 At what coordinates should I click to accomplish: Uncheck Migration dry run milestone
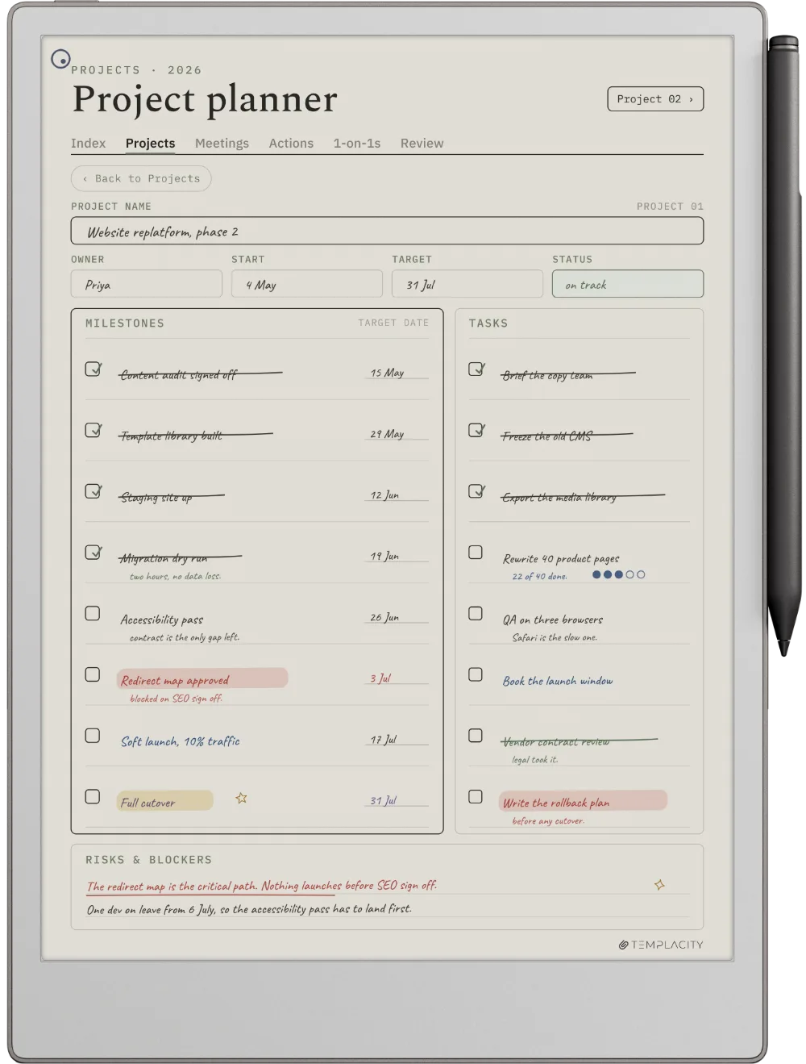coord(93,553)
